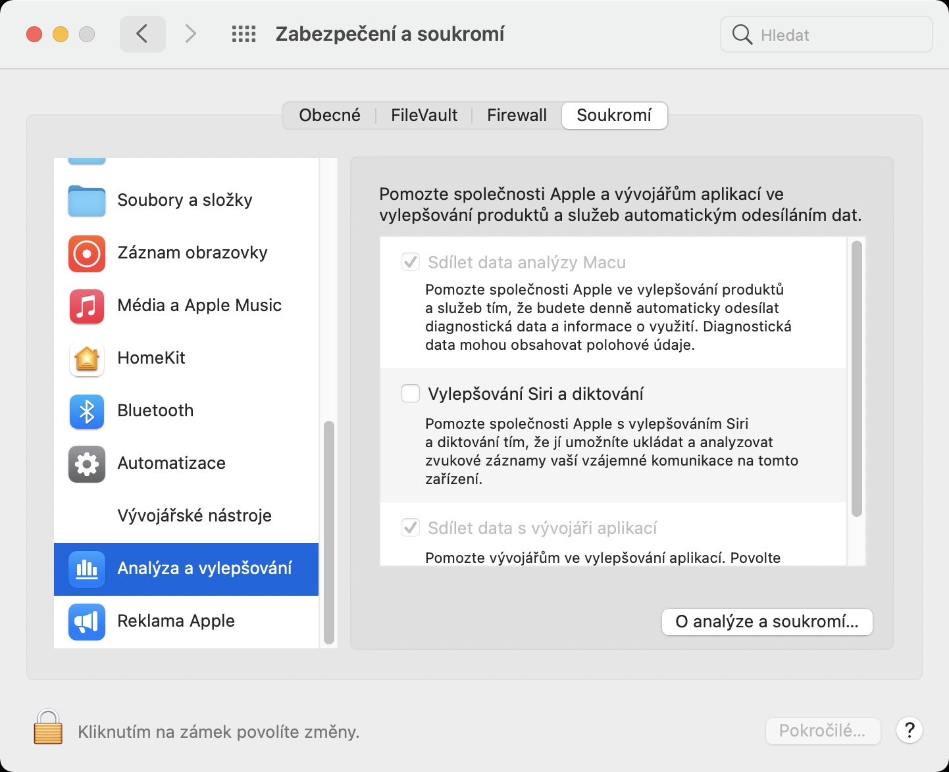Click the Soubory a složky folder icon
This screenshot has height=772, width=949.
pyautogui.click(x=87, y=200)
